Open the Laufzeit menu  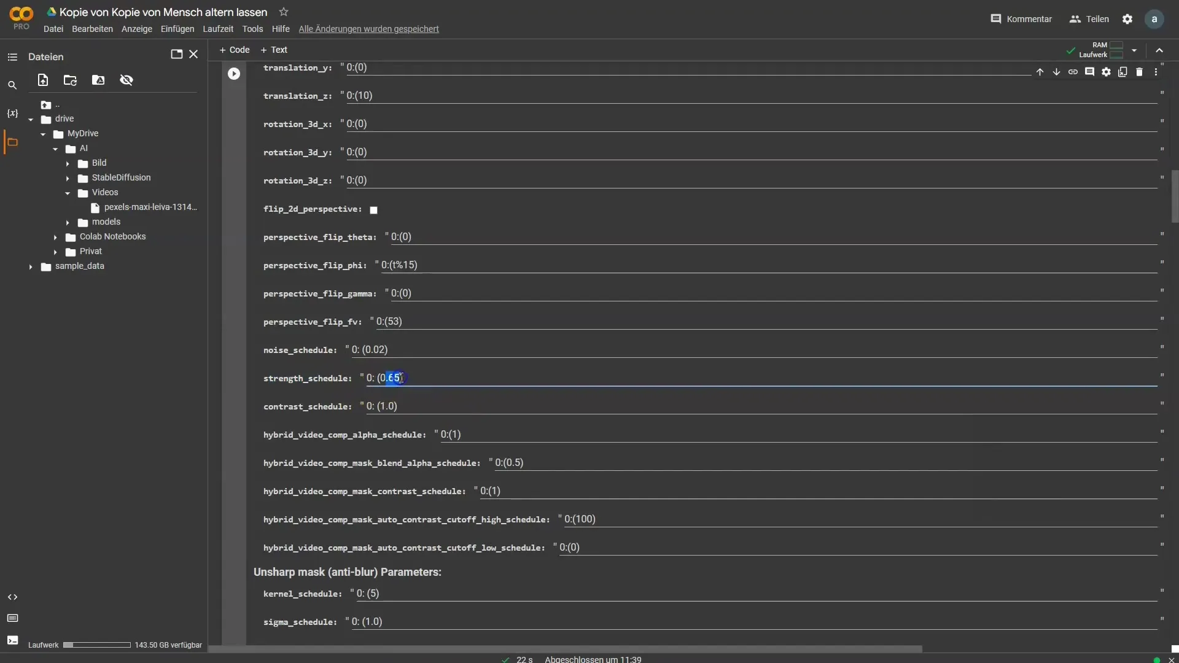coord(218,29)
